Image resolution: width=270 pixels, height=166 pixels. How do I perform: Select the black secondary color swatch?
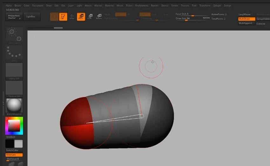[x=10, y=144]
